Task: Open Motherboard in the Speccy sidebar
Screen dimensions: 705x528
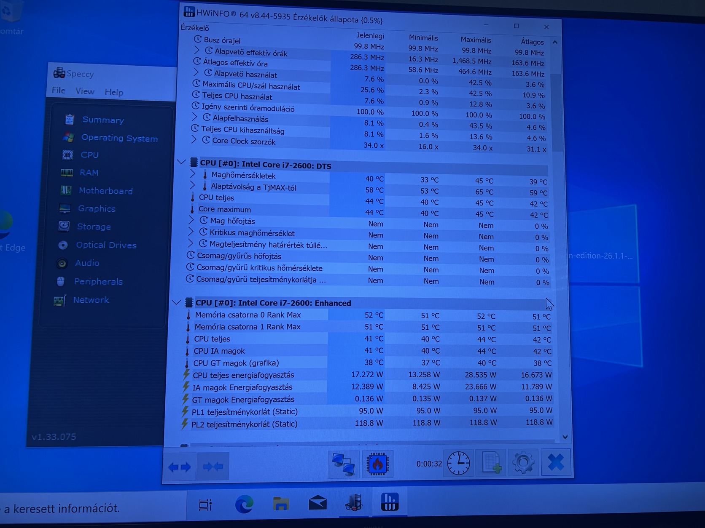Action: tap(105, 191)
